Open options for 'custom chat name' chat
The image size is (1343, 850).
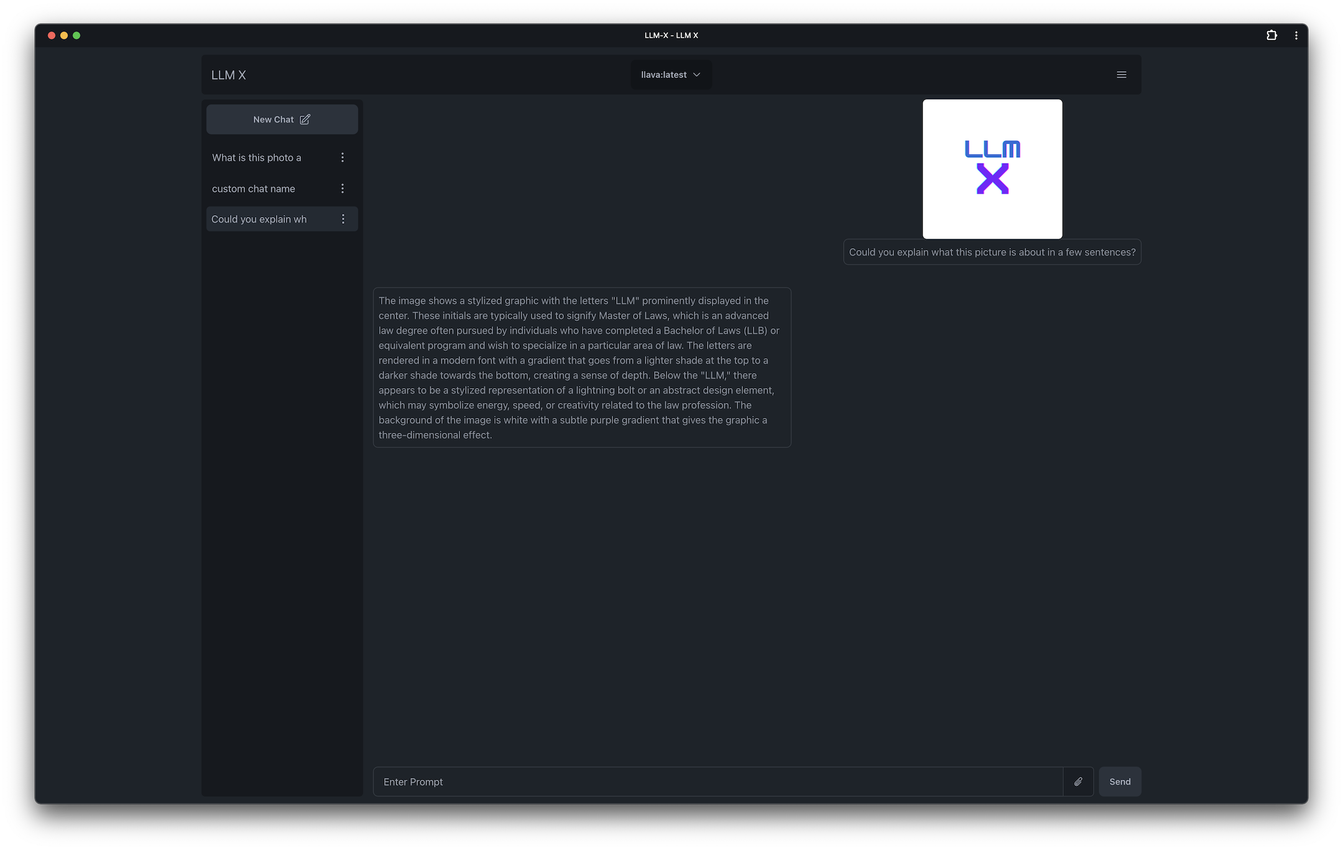(x=342, y=188)
